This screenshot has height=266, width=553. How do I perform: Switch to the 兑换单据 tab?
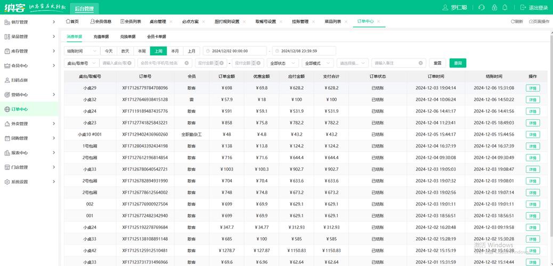pyautogui.click(x=128, y=36)
